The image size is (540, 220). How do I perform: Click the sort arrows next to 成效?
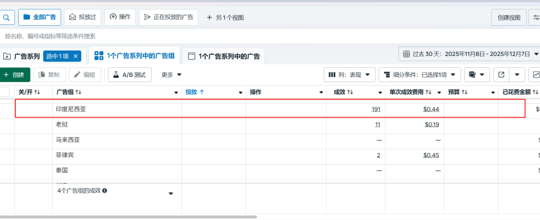350,92
